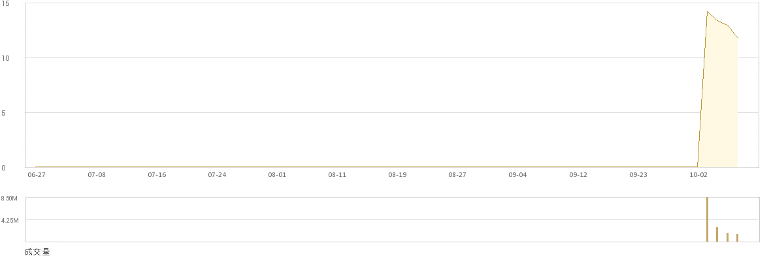The height and width of the screenshot is (256, 771).
Task: Click the 成交量 volume label
Action: tap(37, 252)
